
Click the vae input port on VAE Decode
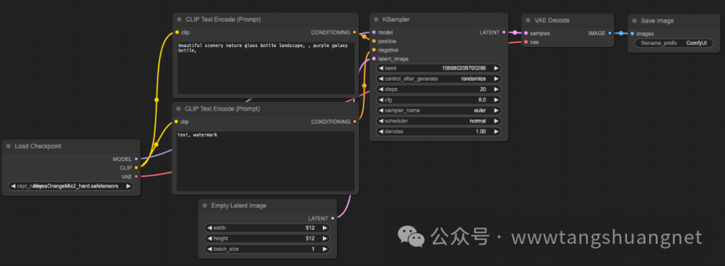tap(526, 42)
